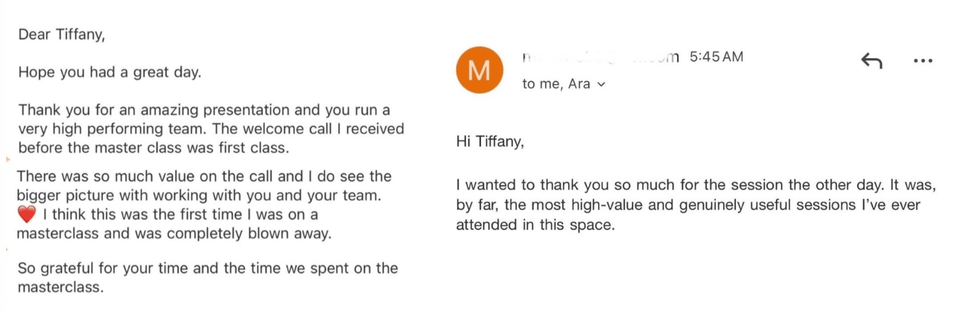Click the 5:45 AM timestamp
Viewport: 968px width, 316px height.
(x=716, y=57)
